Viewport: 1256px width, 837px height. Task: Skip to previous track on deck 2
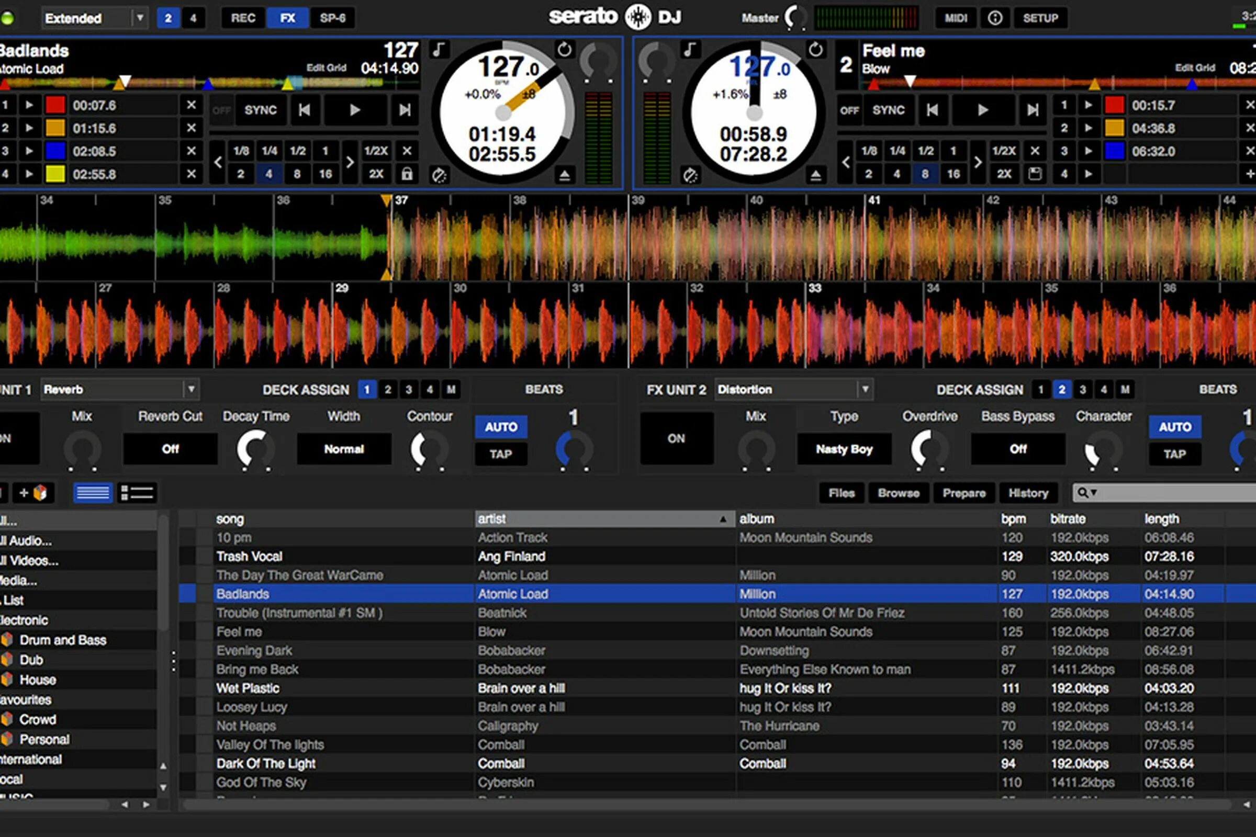tap(933, 110)
